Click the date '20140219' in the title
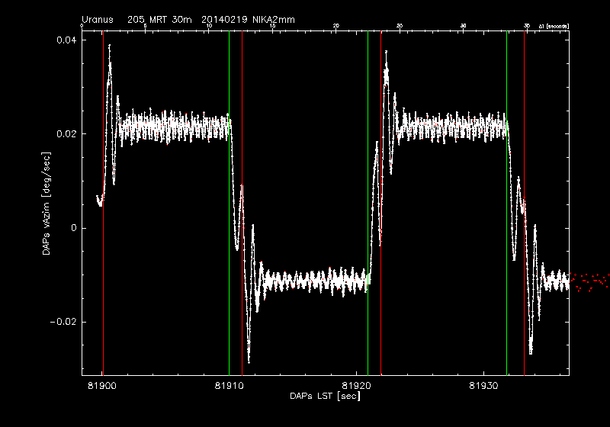The image size is (610, 427). (x=226, y=18)
